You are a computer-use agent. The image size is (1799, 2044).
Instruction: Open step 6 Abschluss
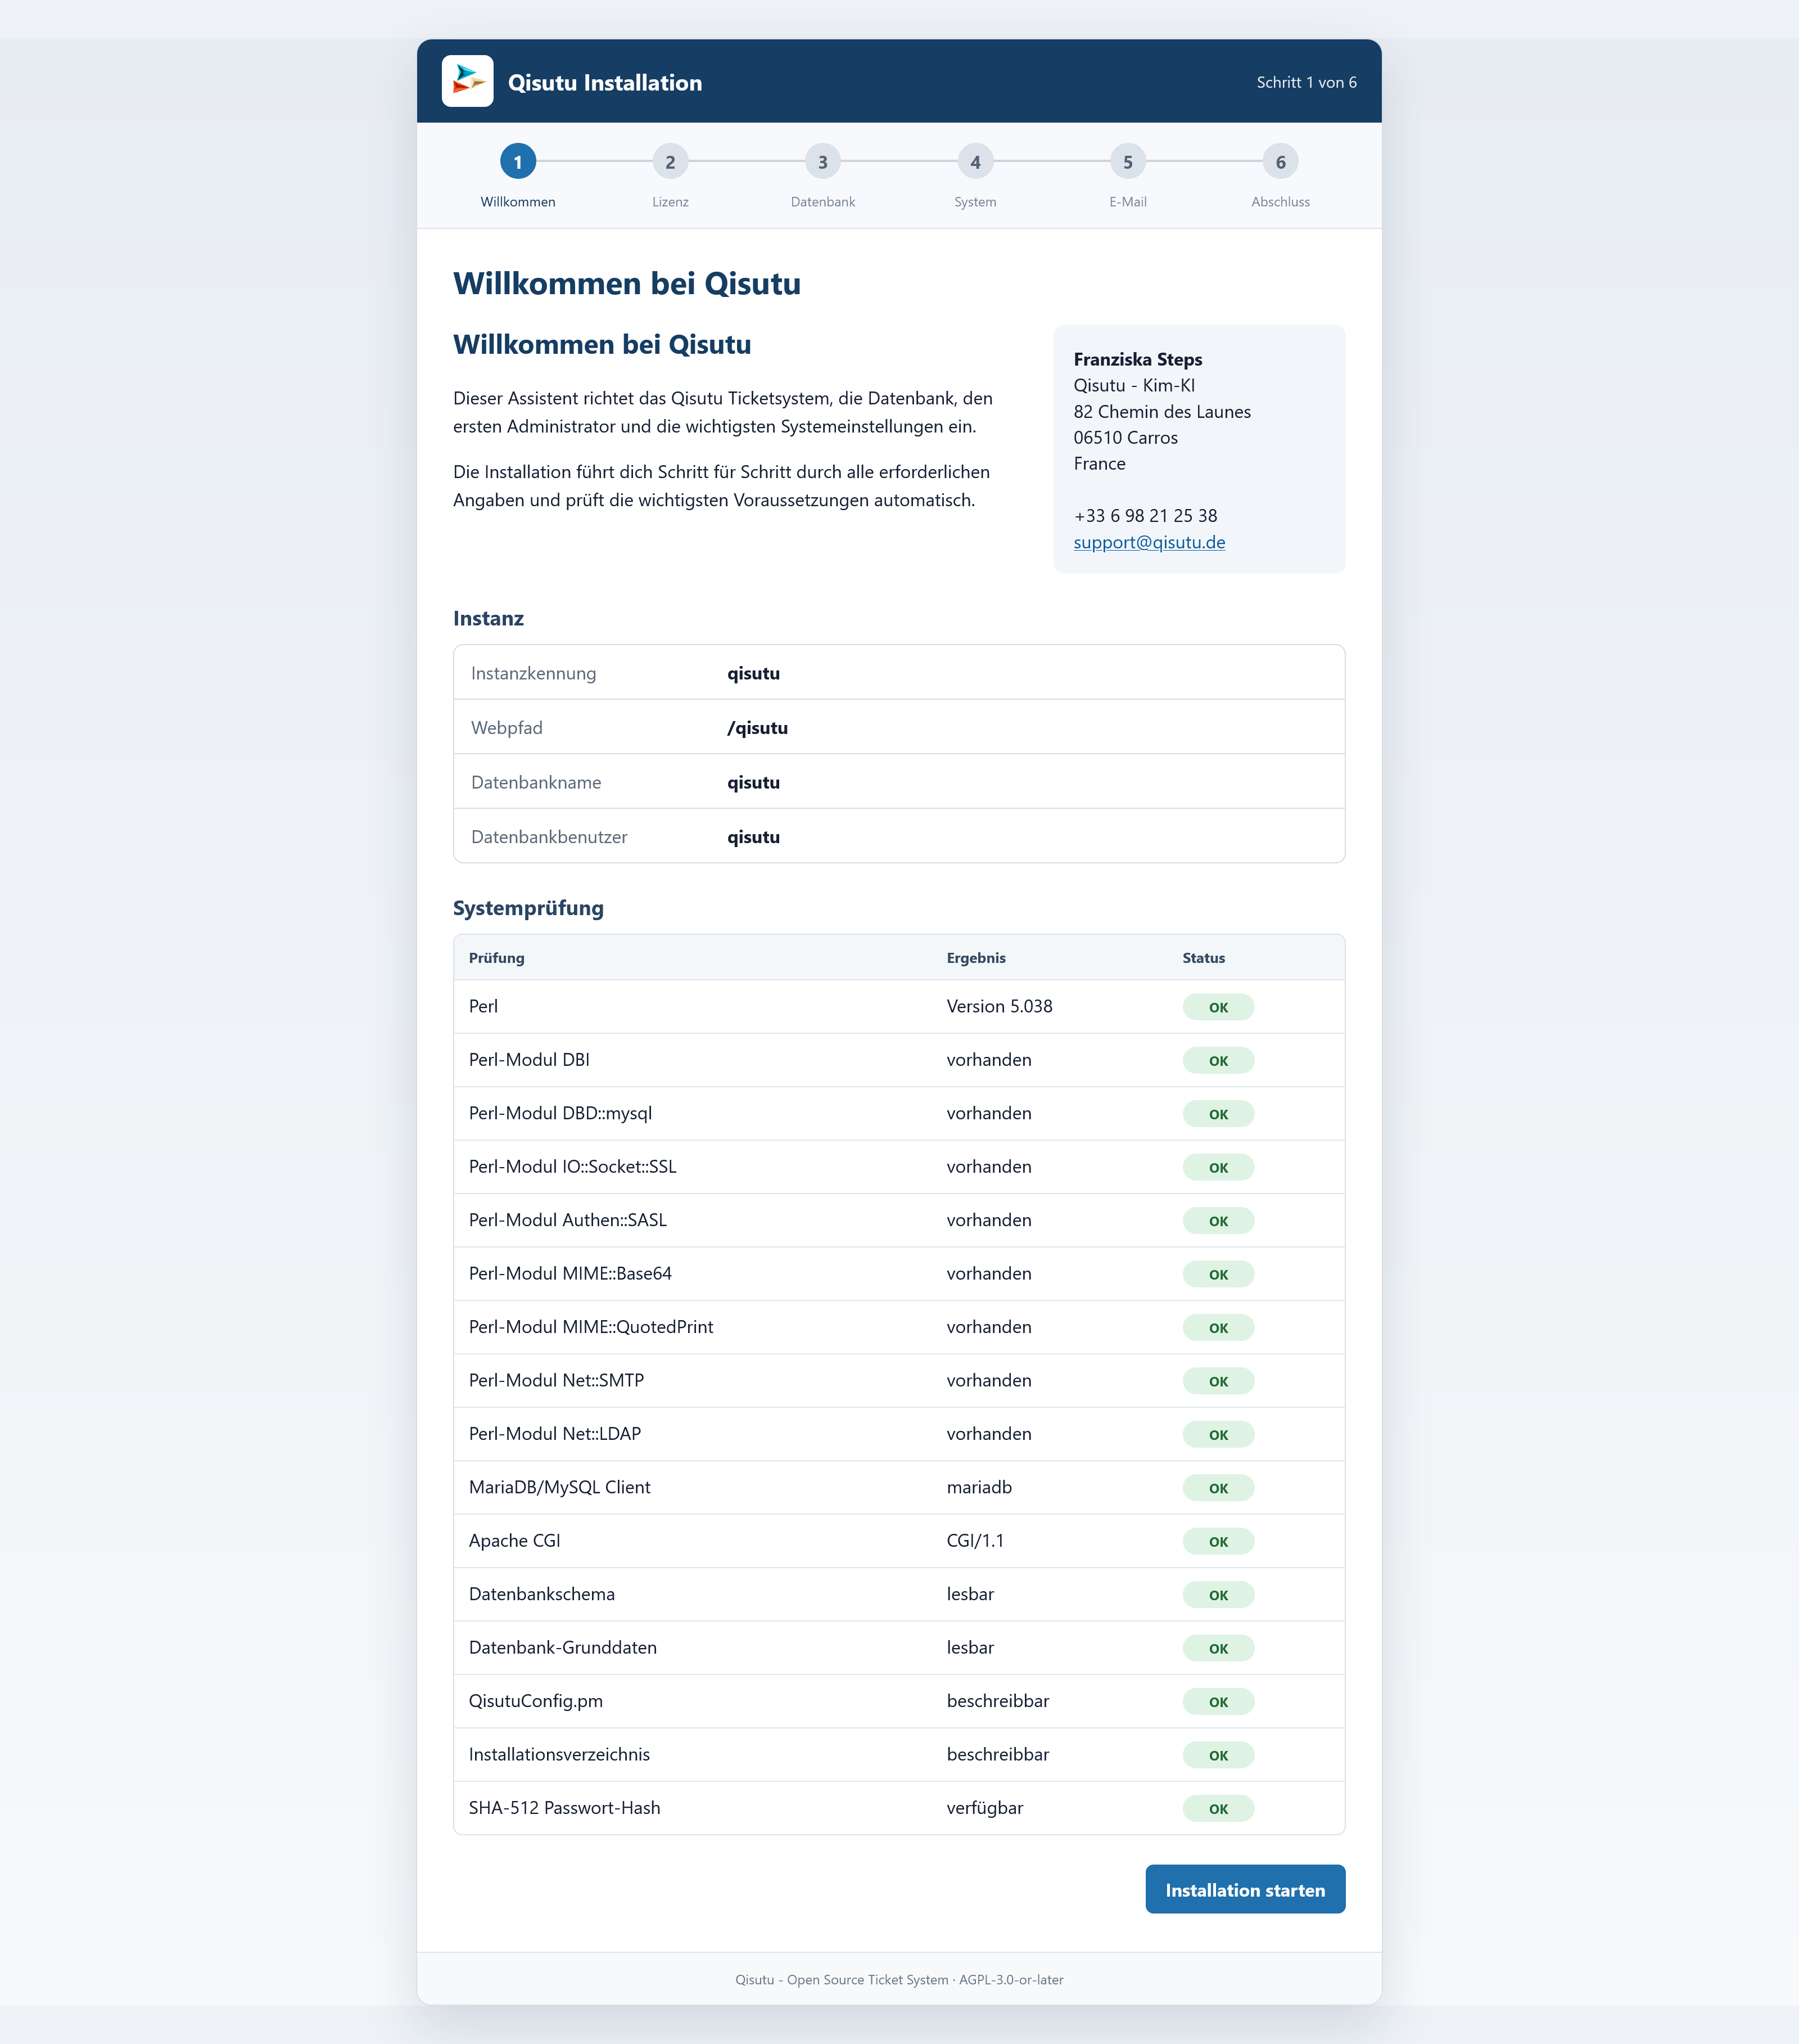(x=1280, y=162)
